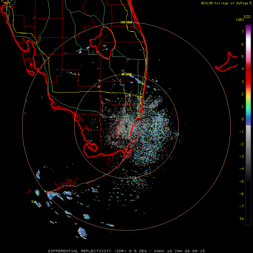Click the color scale value 6
253x253 pixels.
tap(243, 44)
